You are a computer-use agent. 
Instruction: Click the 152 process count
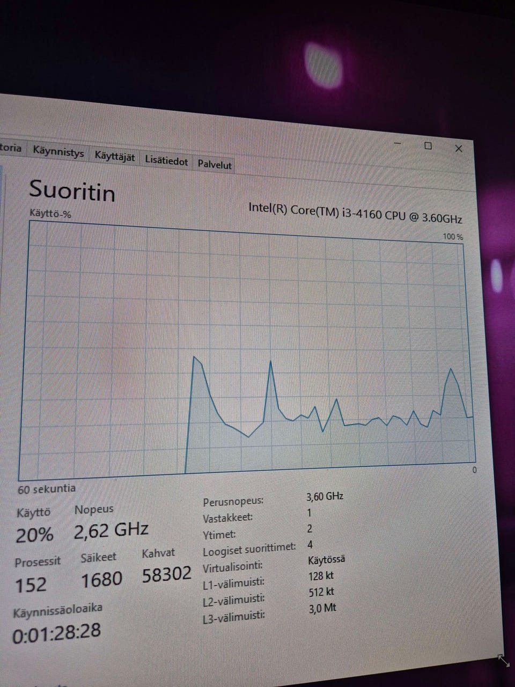click(31, 584)
